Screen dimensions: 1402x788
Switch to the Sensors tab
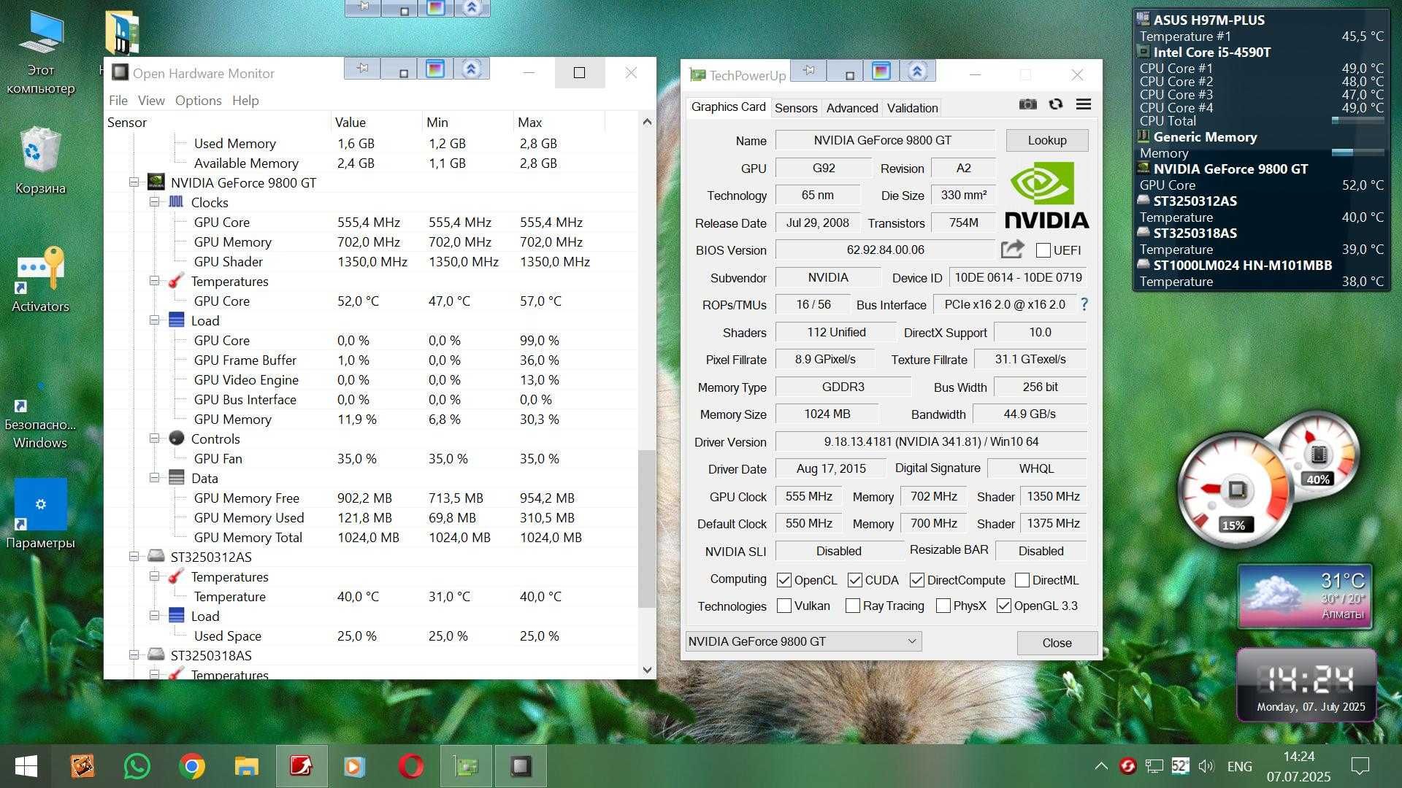[796, 108]
